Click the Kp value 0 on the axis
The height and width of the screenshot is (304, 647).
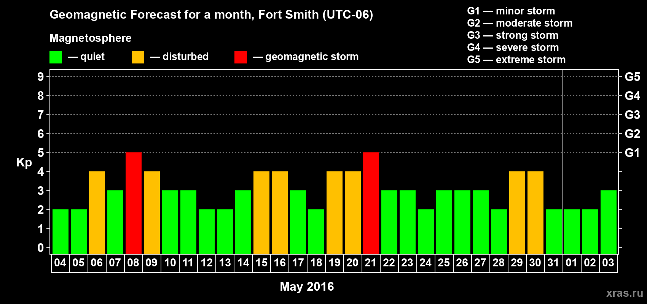pyautogui.click(x=41, y=248)
